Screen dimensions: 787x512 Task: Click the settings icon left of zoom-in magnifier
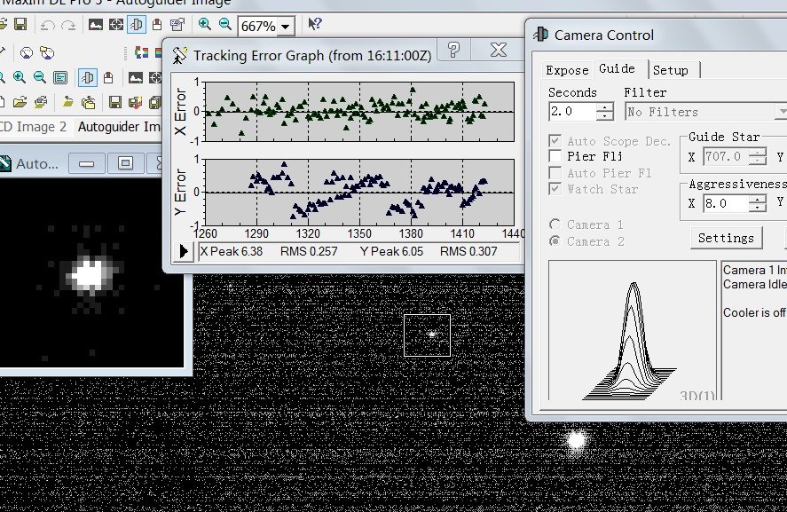click(x=177, y=24)
